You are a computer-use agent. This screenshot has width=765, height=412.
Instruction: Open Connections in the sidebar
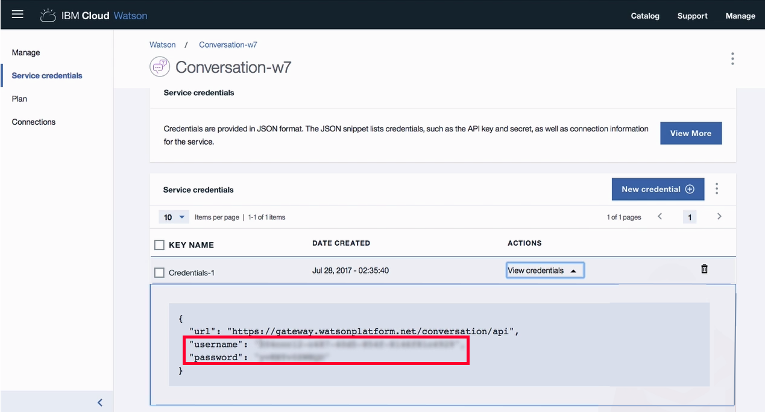(34, 122)
